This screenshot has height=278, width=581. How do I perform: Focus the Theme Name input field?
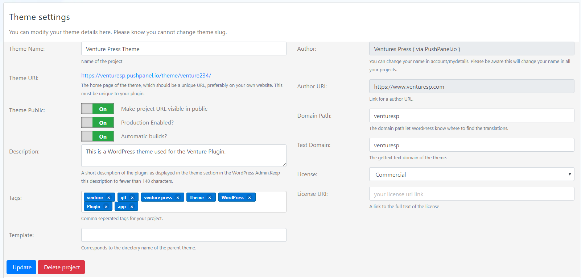tap(184, 49)
